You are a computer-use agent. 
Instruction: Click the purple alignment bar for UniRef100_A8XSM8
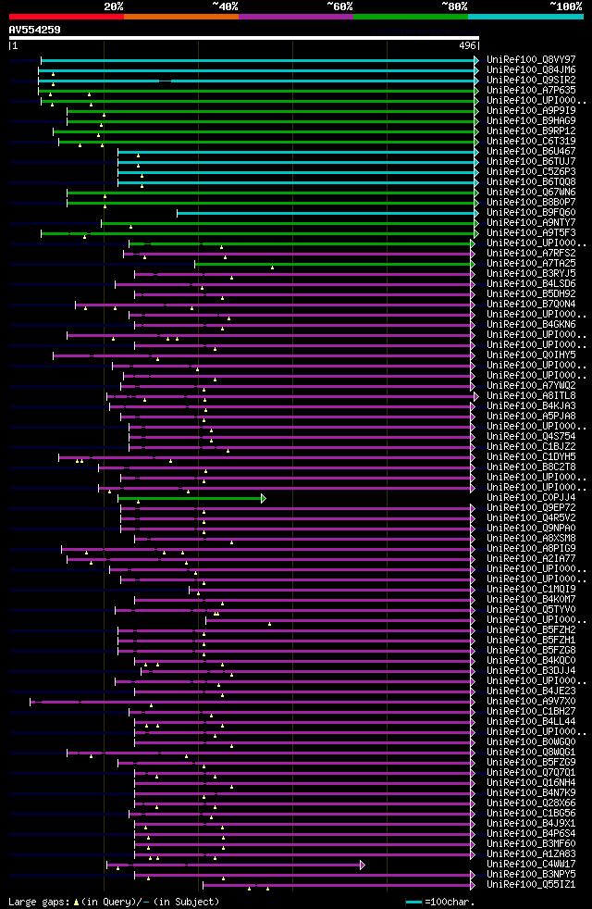[x=303, y=539]
